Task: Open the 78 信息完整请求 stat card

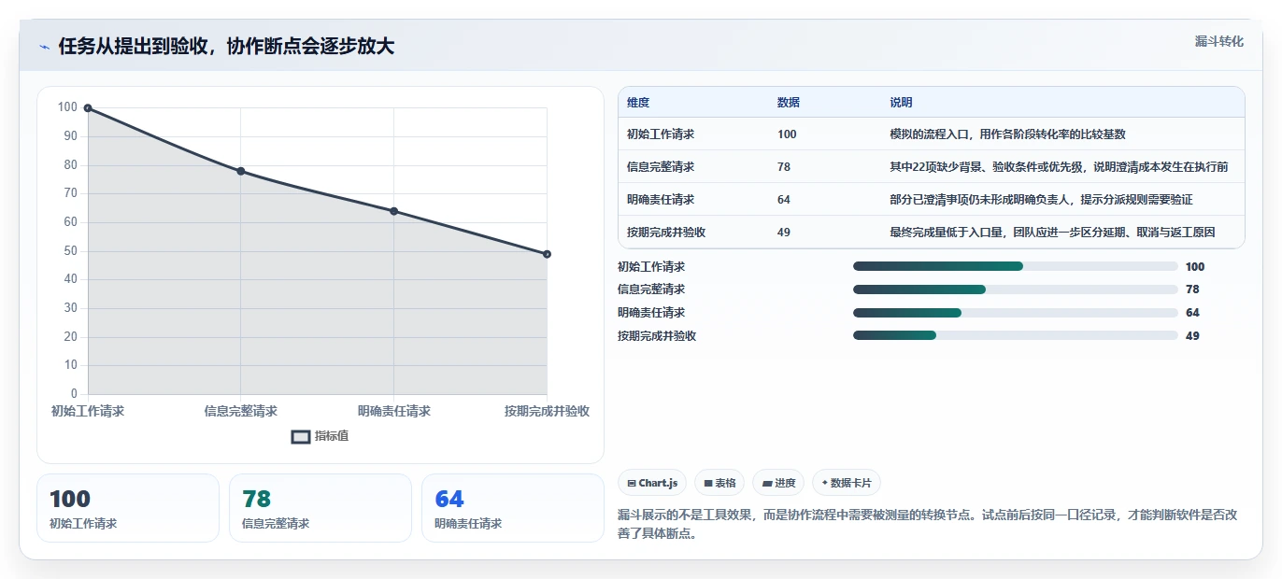Action: point(320,508)
